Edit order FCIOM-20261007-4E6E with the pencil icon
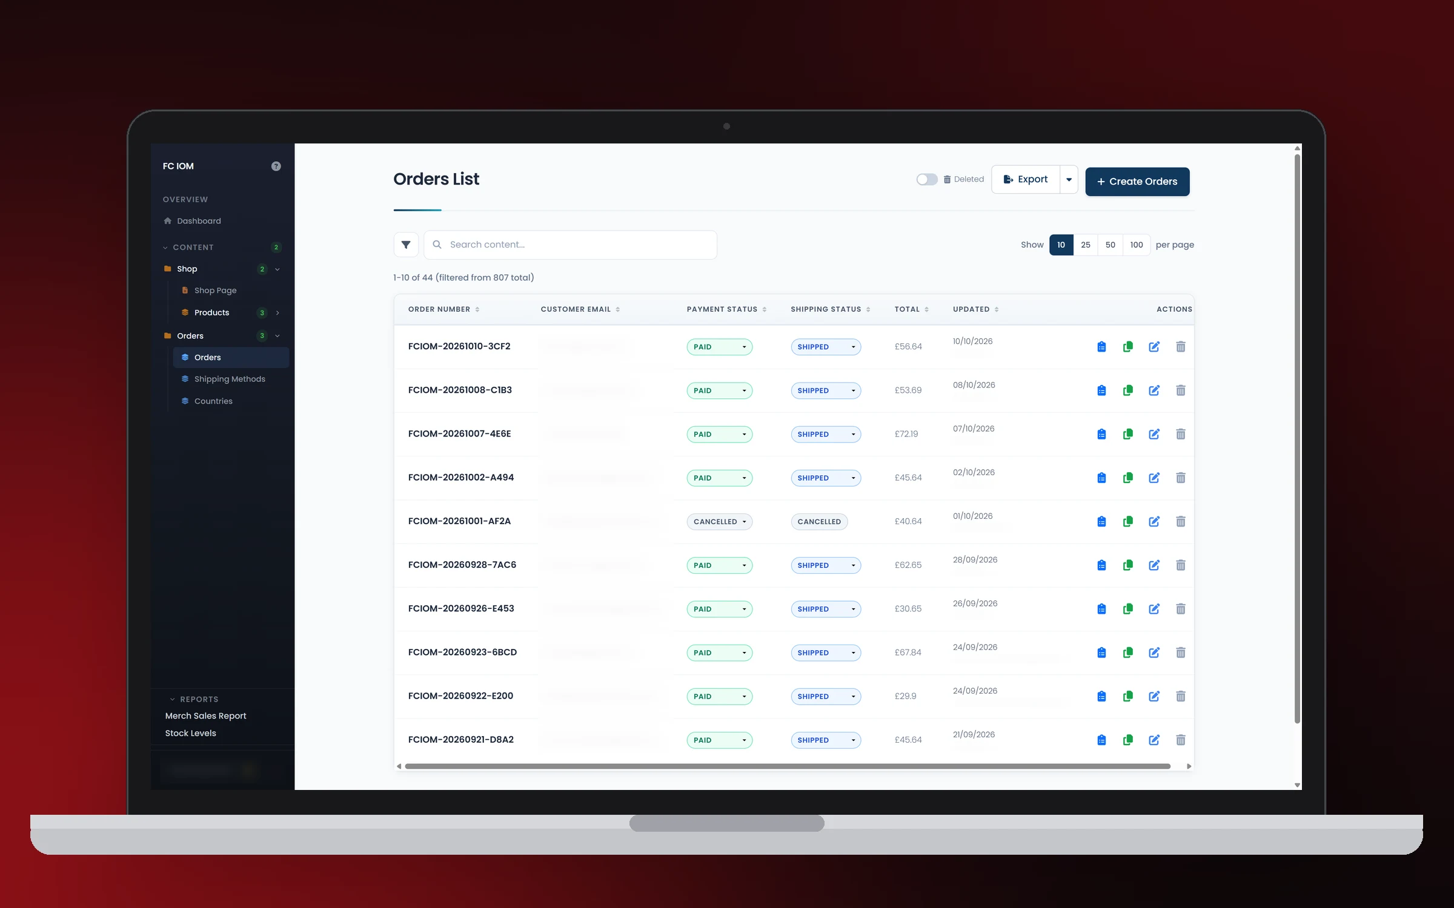This screenshot has height=908, width=1454. click(x=1154, y=434)
